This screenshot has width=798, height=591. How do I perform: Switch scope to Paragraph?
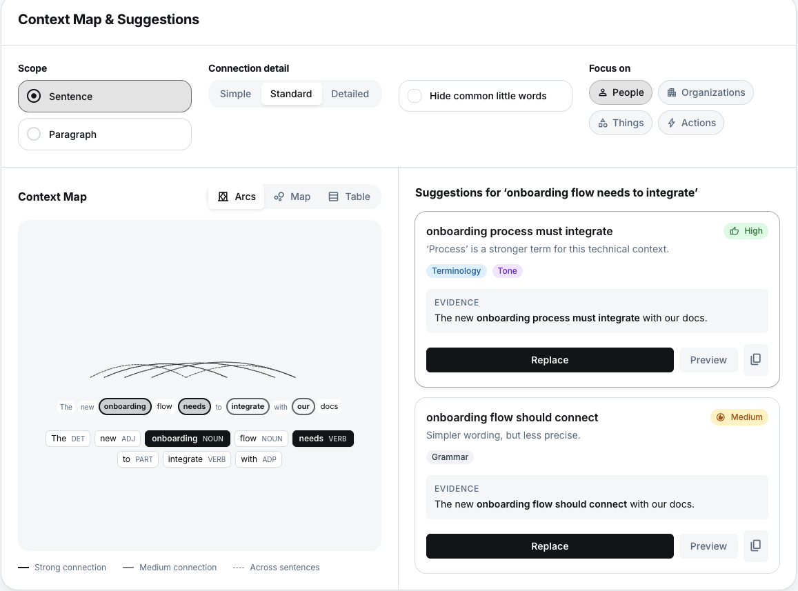[34, 134]
